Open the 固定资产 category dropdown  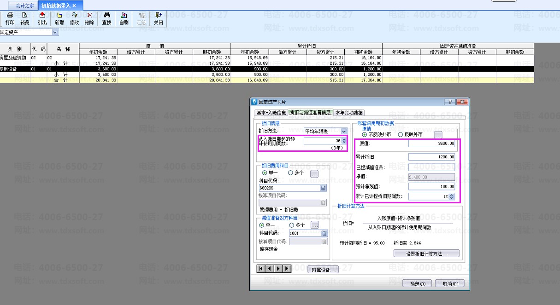pos(55,33)
